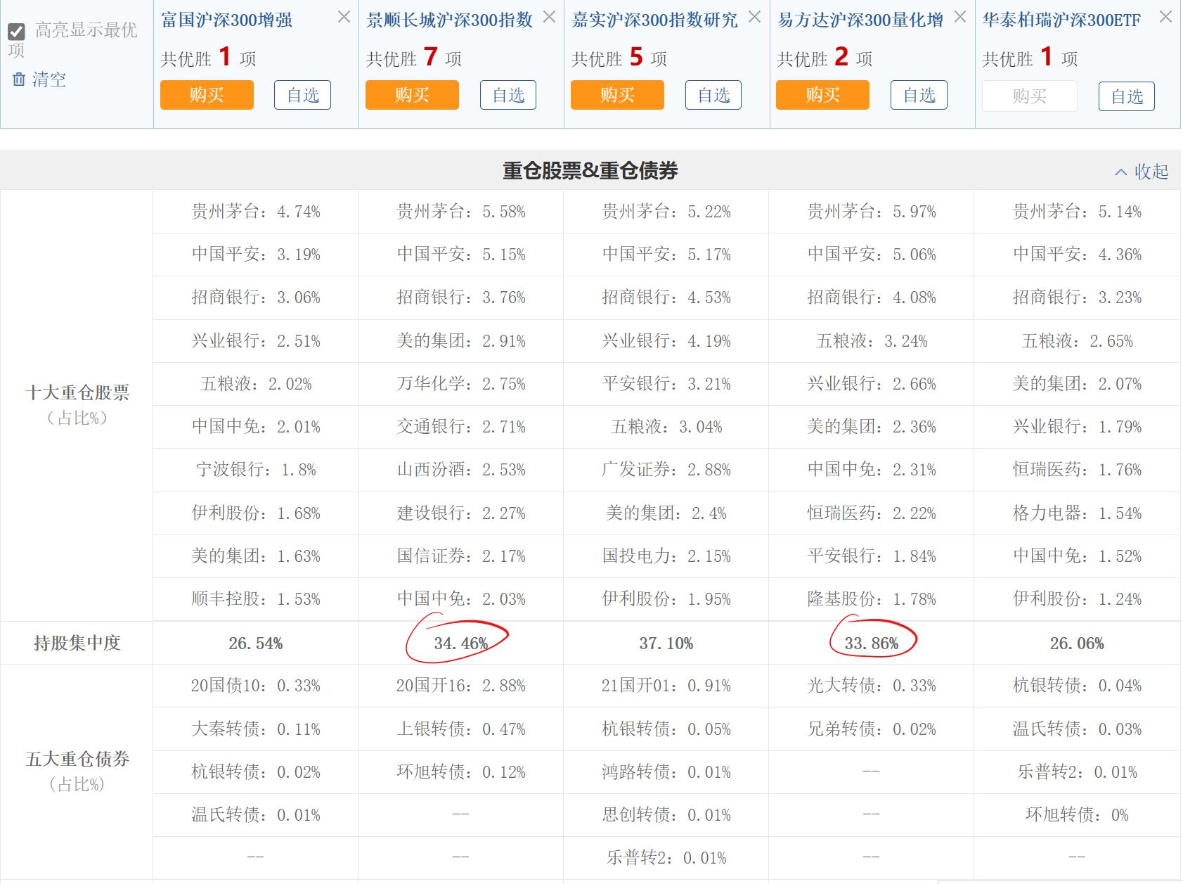Image resolution: width=1183 pixels, height=884 pixels.
Task: Select the 环旭转债: 0% bond cell
Action: (1077, 815)
